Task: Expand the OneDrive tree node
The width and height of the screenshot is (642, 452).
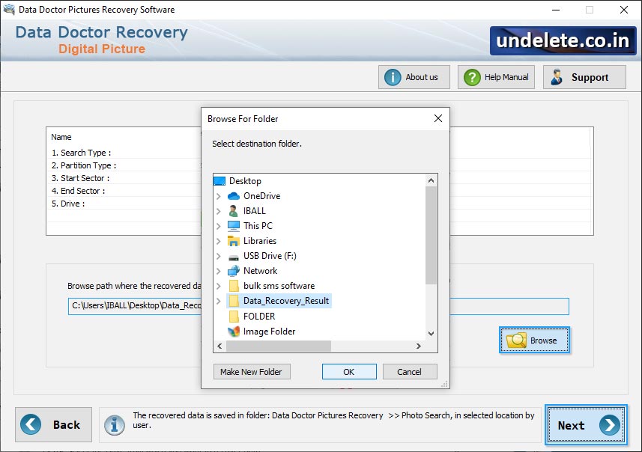Action: [x=219, y=196]
